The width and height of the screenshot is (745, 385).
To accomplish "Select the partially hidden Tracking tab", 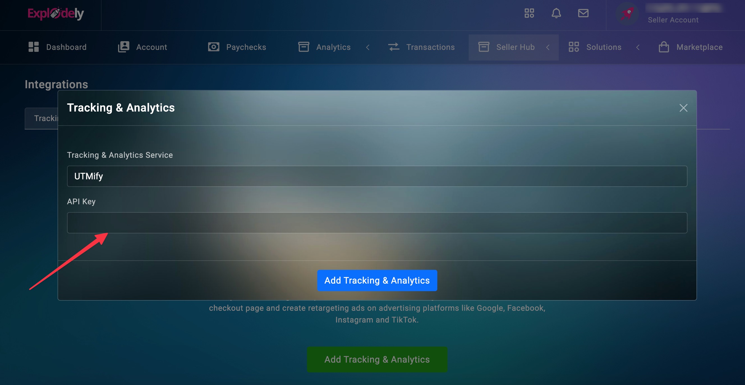I will [x=41, y=119].
